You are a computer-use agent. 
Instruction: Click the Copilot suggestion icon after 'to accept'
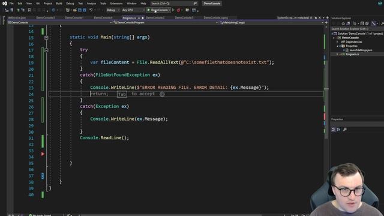162,94
